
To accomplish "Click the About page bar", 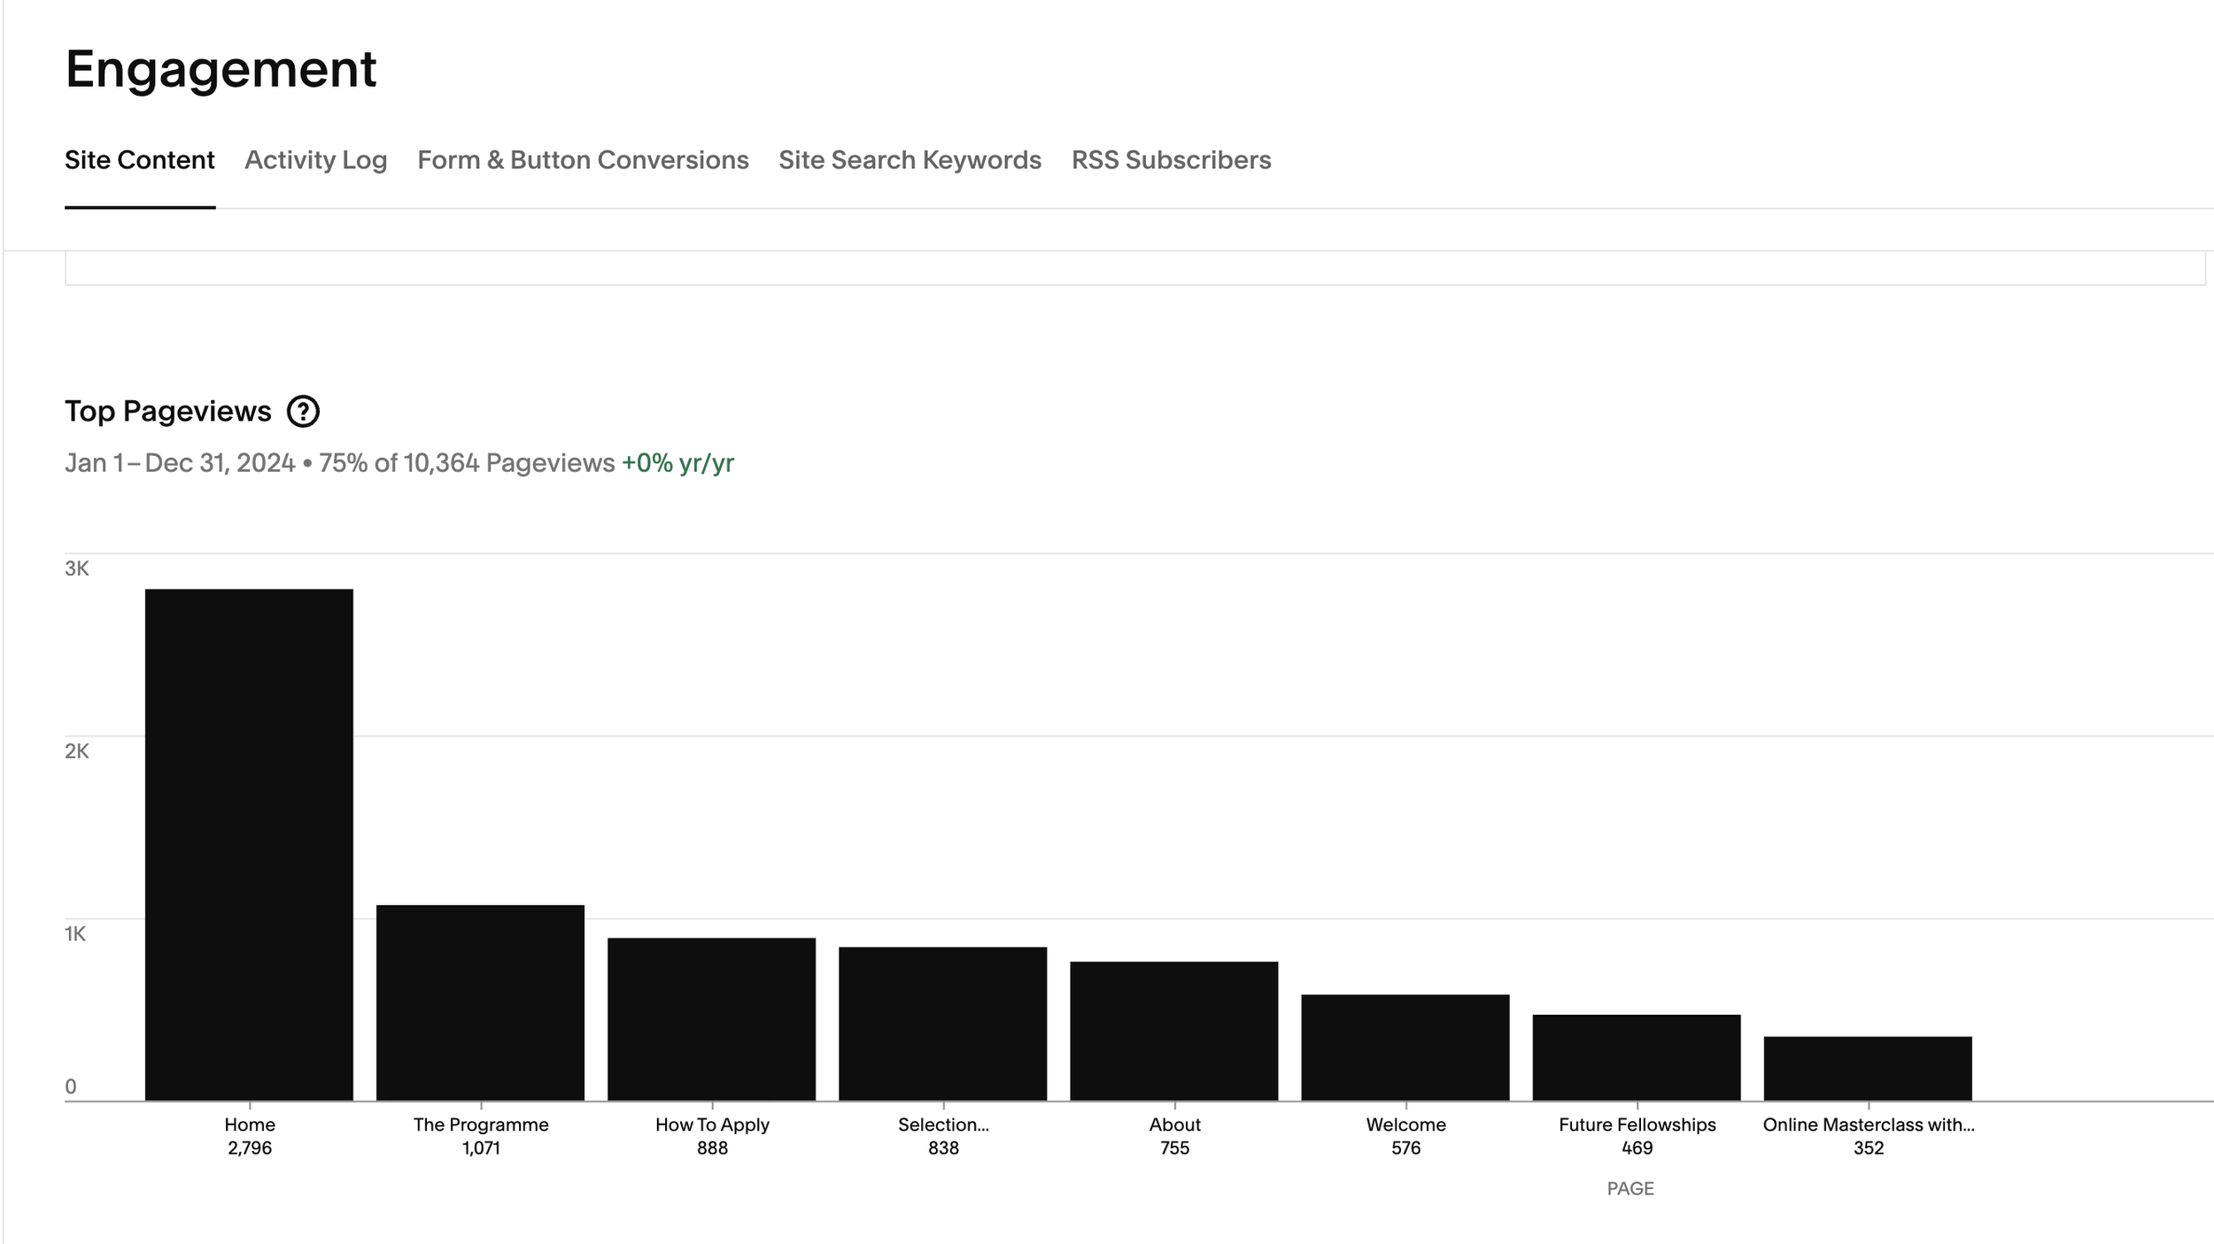I will [x=1173, y=1031].
